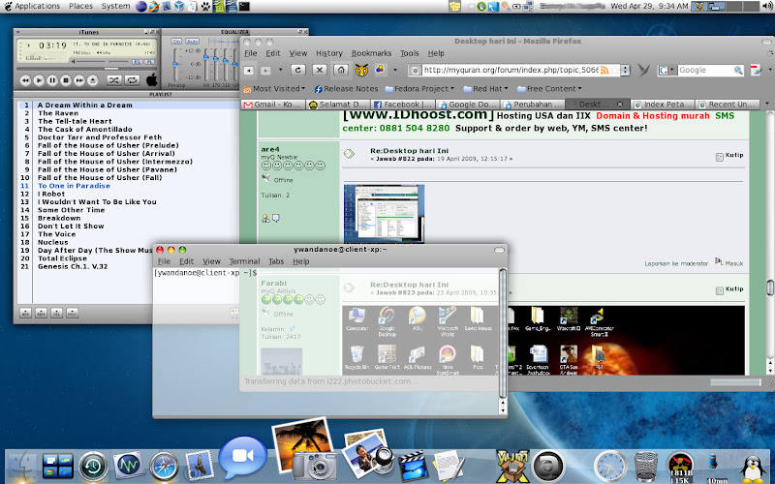This screenshot has height=484, width=775.
Task: Click the Firefox stop loading button
Action: pos(320,70)
